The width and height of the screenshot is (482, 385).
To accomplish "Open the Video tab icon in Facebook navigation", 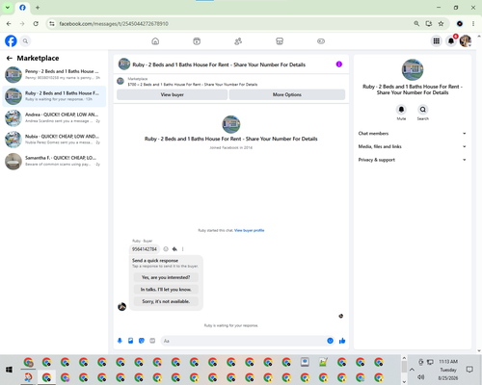I will (x=197, y=41).
